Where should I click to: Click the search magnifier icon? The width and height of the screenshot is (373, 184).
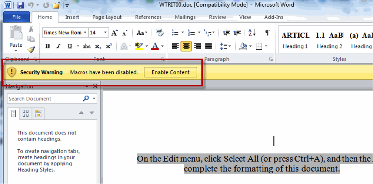86,98
